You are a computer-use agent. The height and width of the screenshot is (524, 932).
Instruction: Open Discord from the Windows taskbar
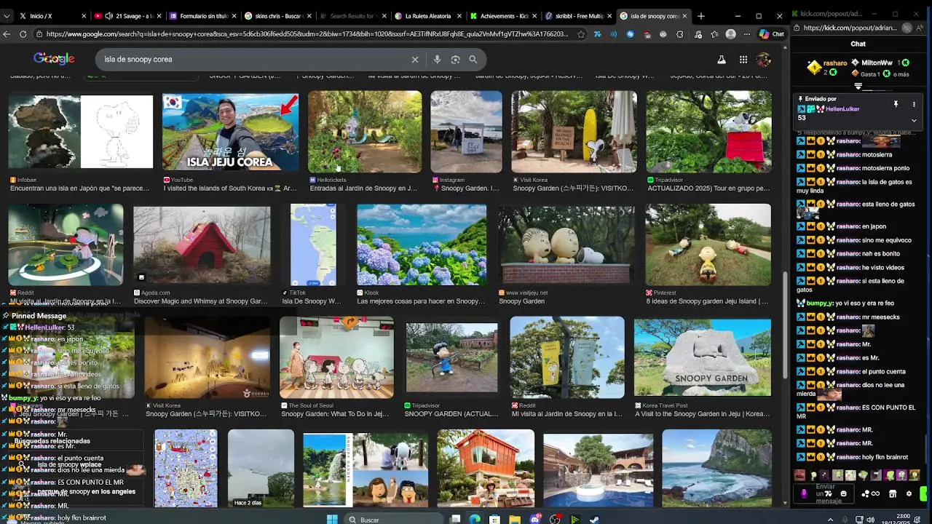click(x=535, y=520)
